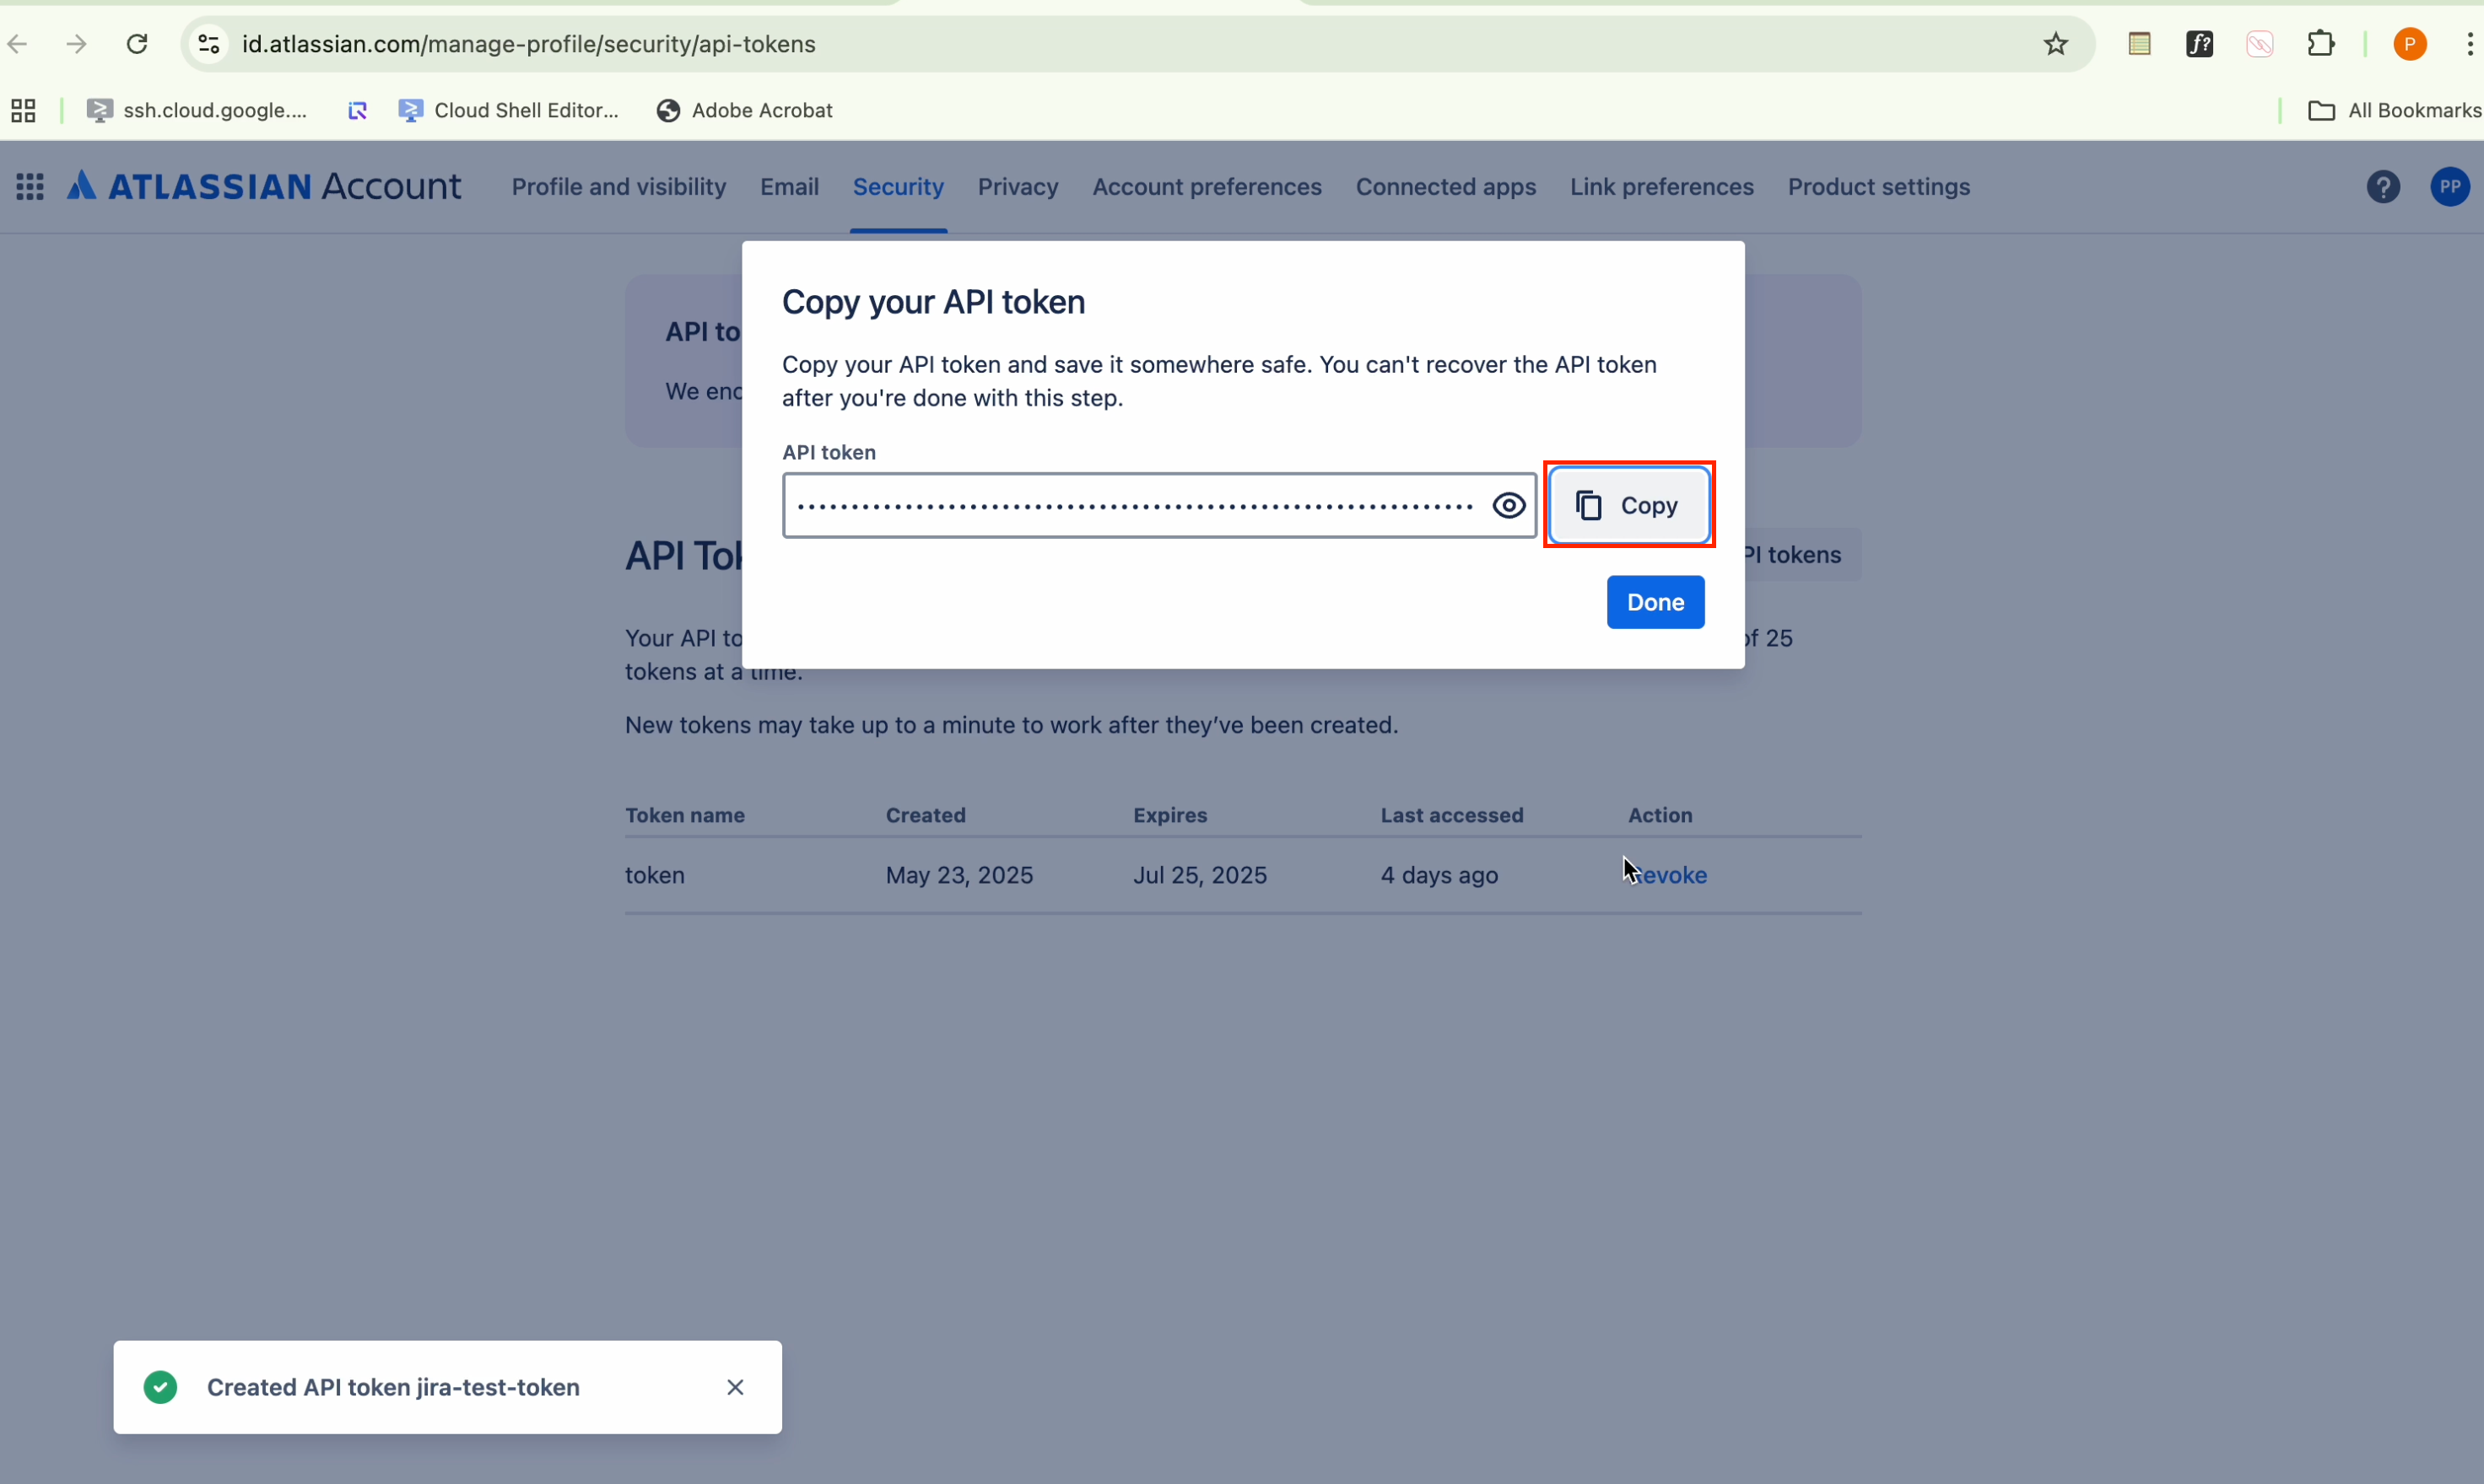This screenshot has width=2484, height=1484.
Task: Open the Adobe Acrobat bookmark
Action: 744,111
